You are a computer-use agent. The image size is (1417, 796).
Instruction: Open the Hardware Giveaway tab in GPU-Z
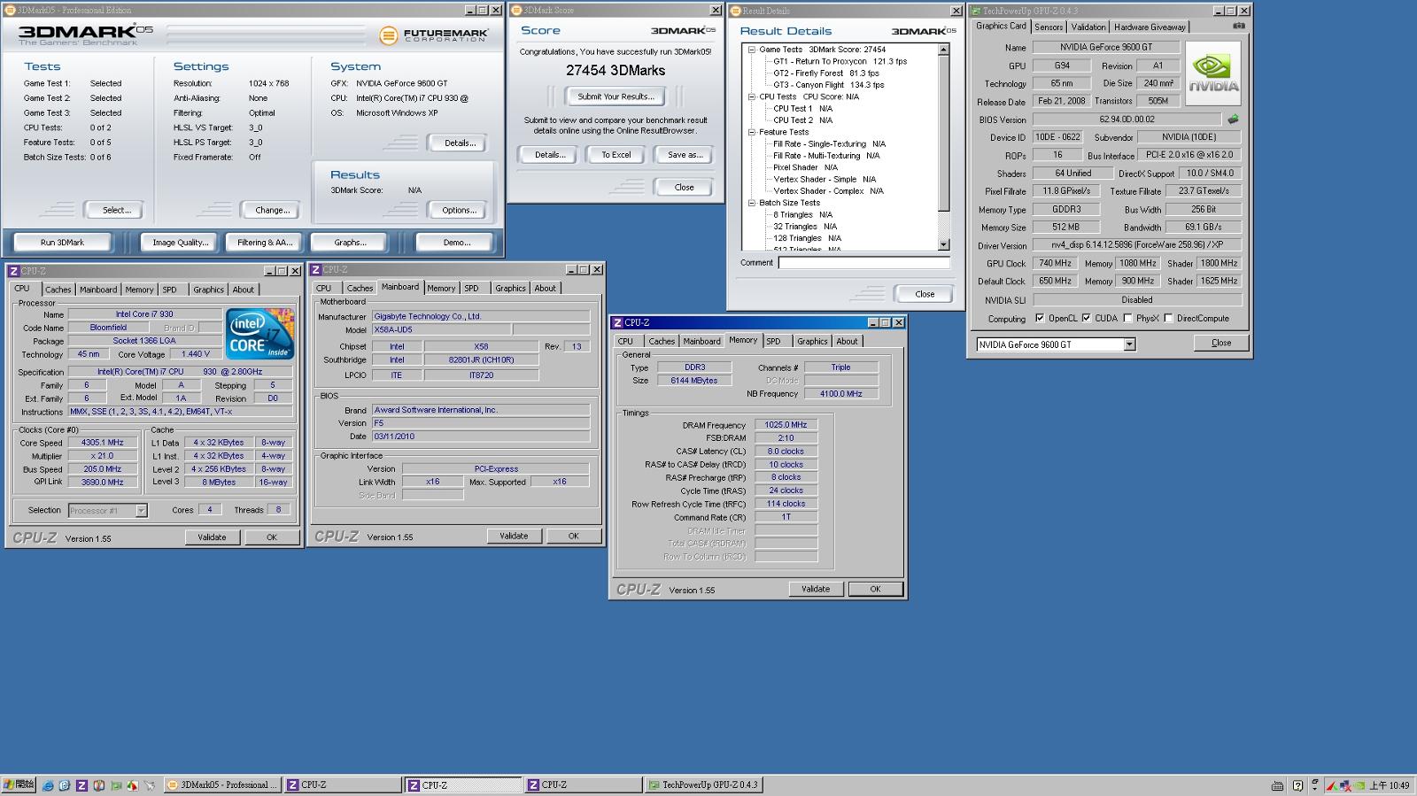(1150, 27)
